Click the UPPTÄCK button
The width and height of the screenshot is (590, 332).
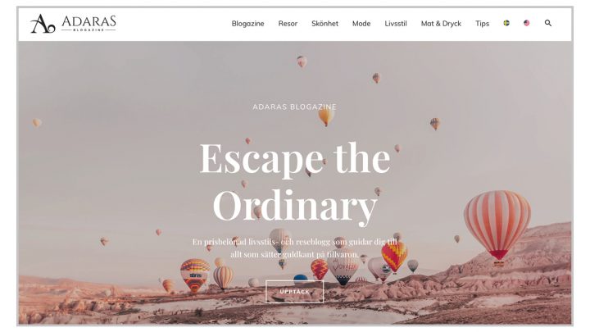pyautogui.click(x=295, y=292)
